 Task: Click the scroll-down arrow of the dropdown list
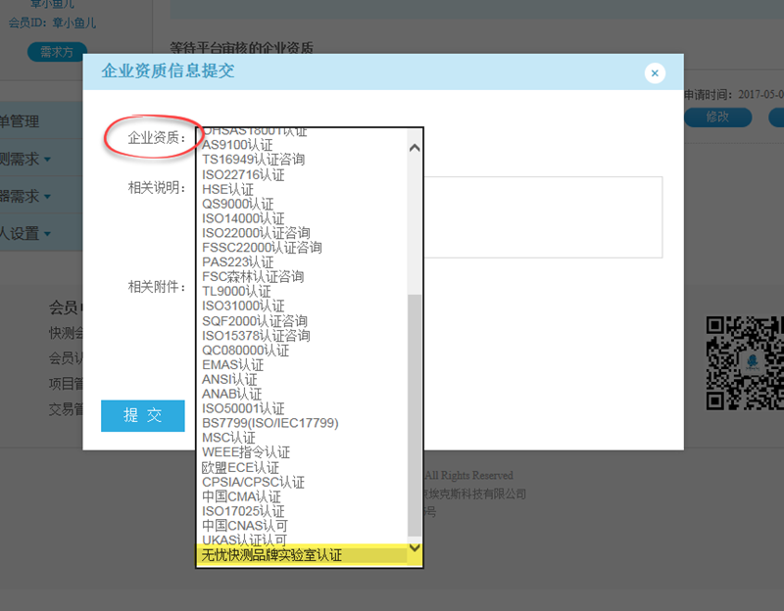pyautogui.click(x=414, y=548)
